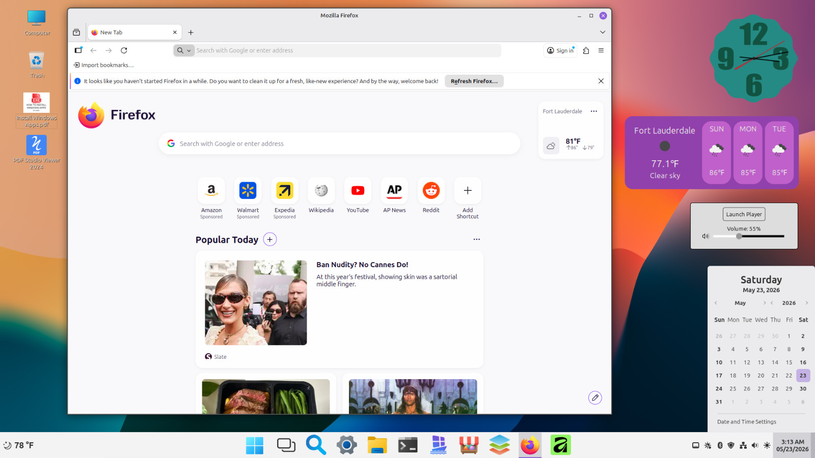Click Launch Player in the media widget
815x458 pixels.
pyautogui.click(x=744, y=214)
